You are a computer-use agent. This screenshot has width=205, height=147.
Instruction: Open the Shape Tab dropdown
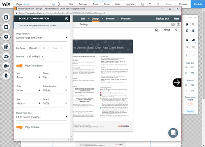[55, 77]
